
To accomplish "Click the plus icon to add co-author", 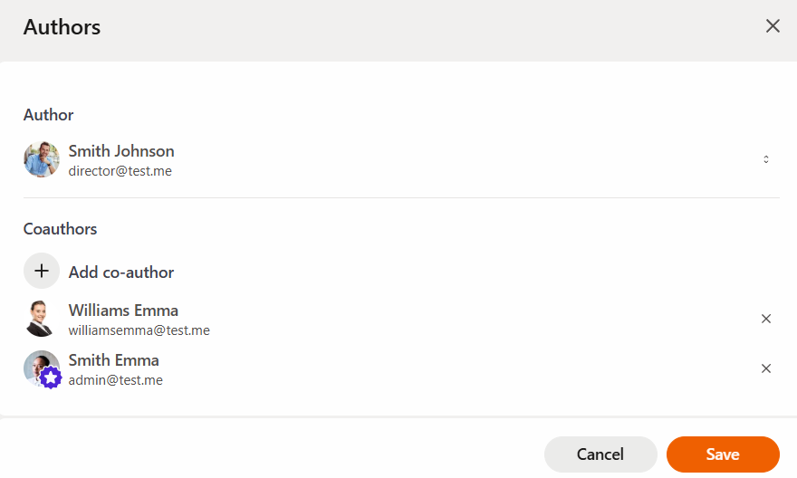I will pos(42,272).
